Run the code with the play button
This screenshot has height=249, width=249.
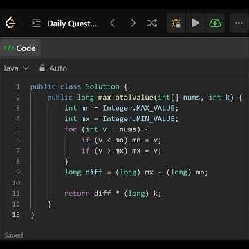click(195, 23)
